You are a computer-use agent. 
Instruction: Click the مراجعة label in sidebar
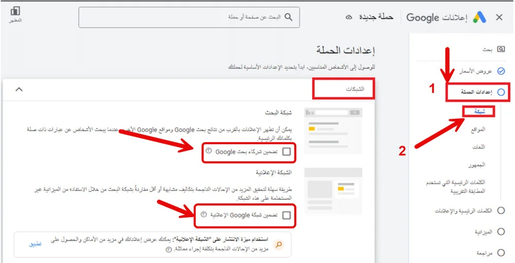click(x=485, y=253)
